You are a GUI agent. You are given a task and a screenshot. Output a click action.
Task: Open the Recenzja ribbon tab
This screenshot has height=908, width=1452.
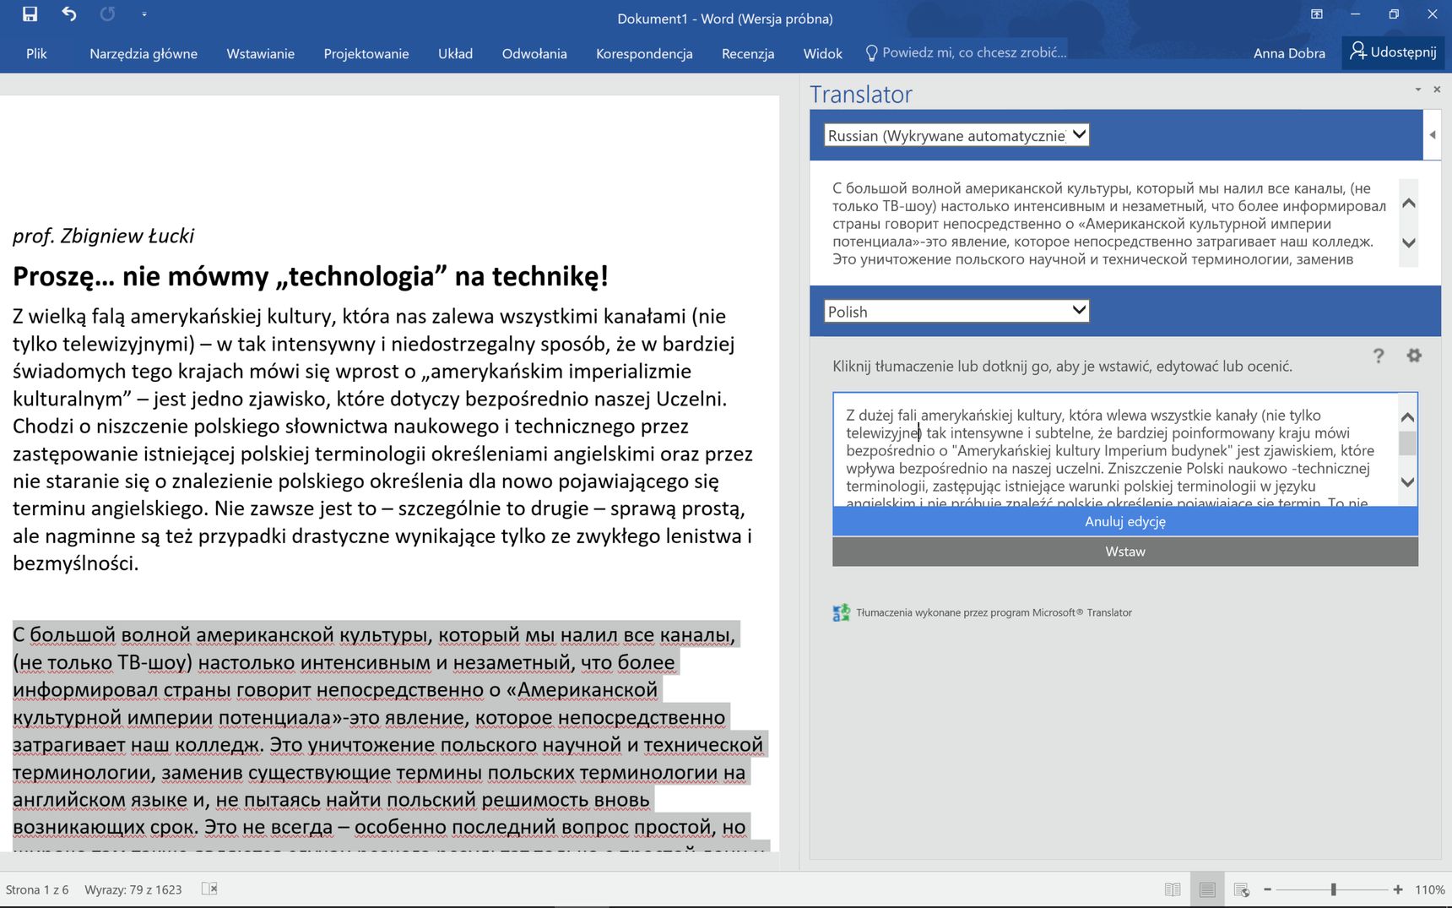point(748,53)
